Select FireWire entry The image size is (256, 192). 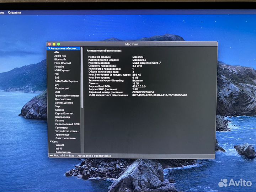click(59, 66)
